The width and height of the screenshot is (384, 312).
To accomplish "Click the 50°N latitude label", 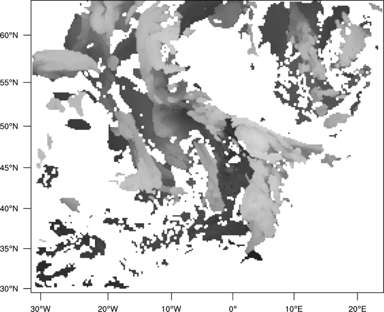I will 9,126.
